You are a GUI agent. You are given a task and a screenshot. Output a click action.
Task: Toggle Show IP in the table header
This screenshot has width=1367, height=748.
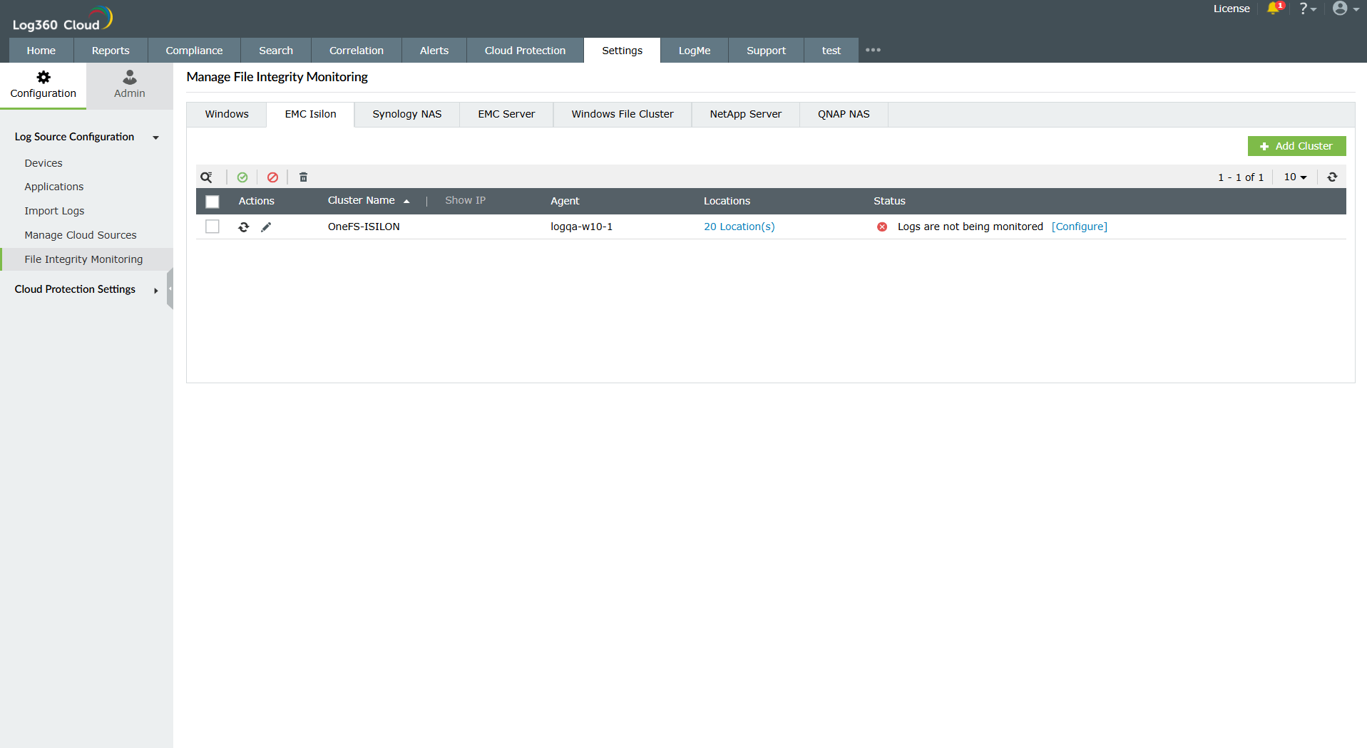(465, 200)
